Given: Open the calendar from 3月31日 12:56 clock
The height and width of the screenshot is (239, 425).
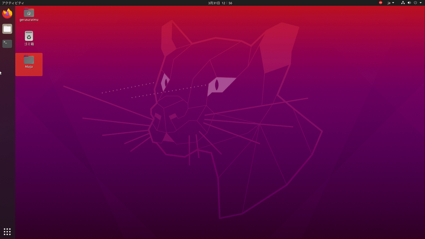Looking at the screenshot, I should tap(220, 3).
